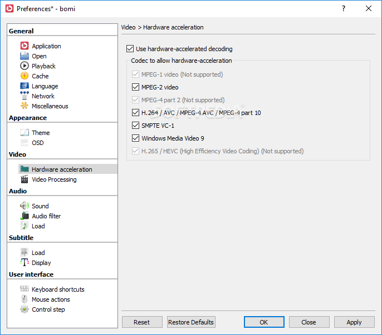Screen dimensions: 382x335
Task: Open the Sound speaker icon
Action: [25, 206]
